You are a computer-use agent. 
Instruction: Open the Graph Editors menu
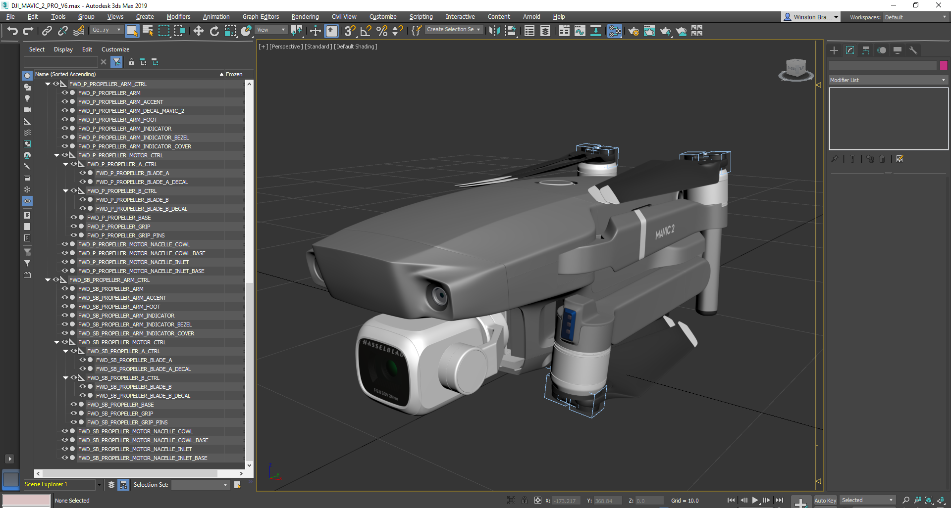[x=261, y=17]
